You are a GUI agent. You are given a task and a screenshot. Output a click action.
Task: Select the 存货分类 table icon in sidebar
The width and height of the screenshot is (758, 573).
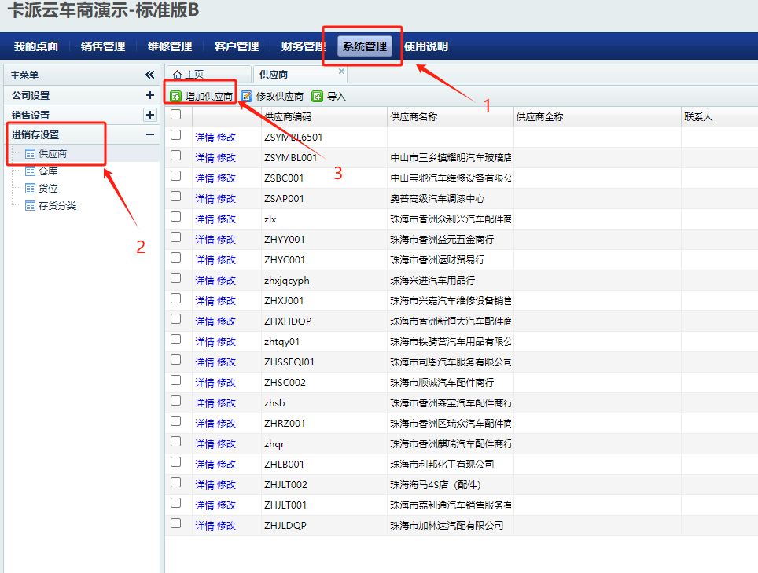click(x=30, y=206)
